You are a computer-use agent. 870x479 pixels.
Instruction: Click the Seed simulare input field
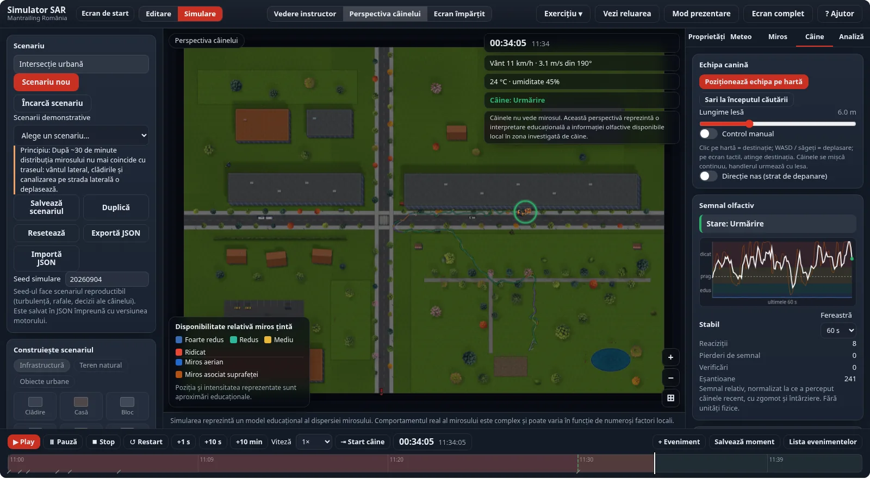pyautogui.click(x=107, y=279)
